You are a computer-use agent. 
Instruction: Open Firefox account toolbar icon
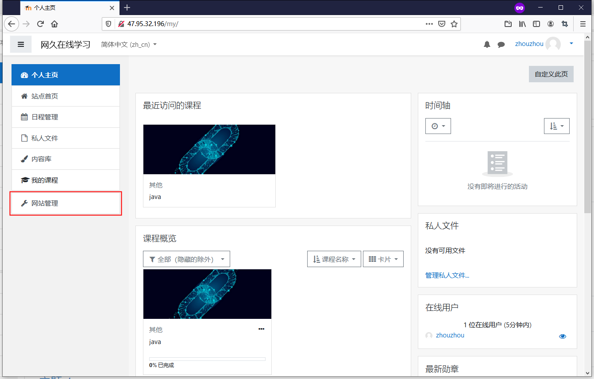[x=551, y=24]
